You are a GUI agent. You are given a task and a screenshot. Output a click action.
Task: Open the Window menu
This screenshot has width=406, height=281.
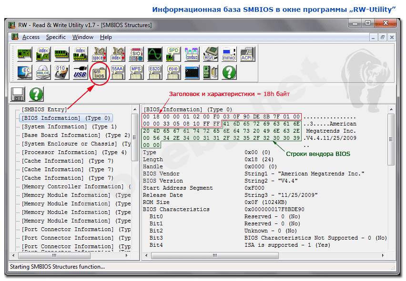coord(82,37)
